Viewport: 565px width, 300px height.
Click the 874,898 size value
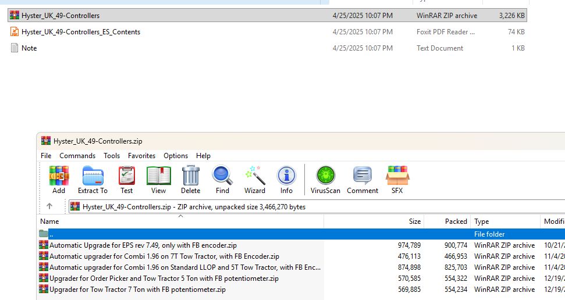[x=409, y=267]
